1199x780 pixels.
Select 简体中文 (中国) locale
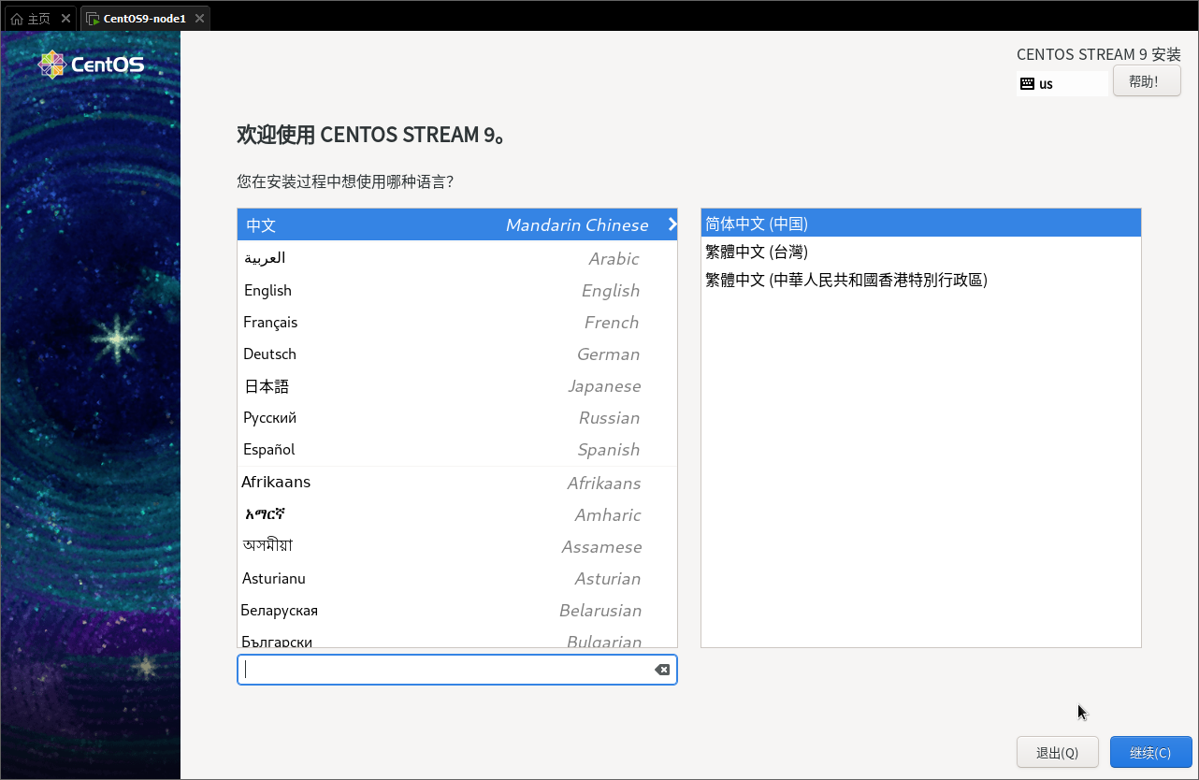click(921, 224)
